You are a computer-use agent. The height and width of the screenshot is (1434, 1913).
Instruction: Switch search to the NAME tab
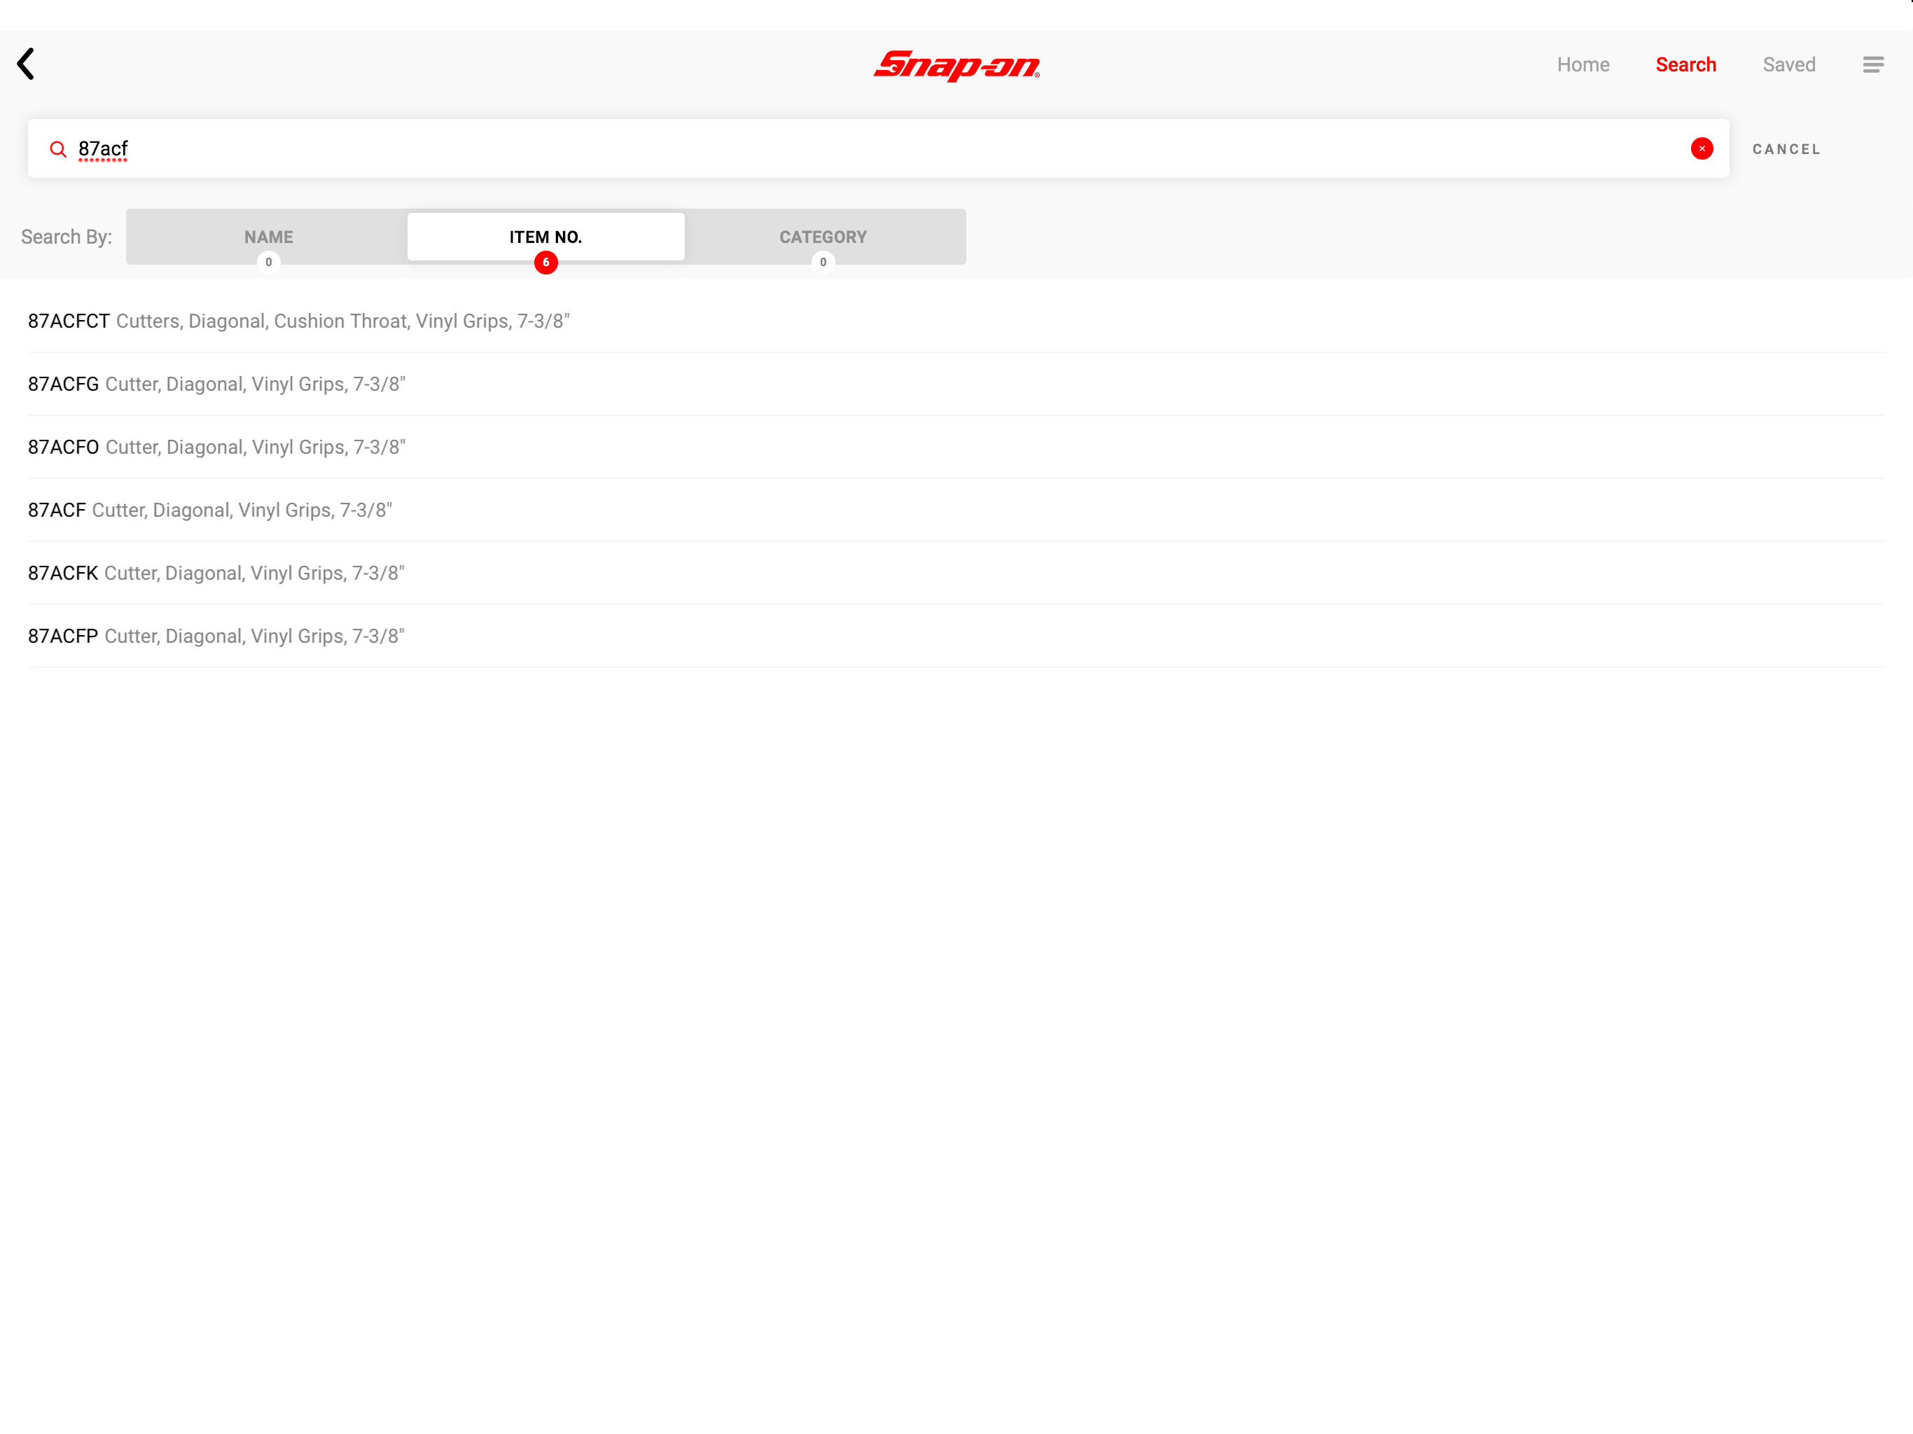coord(268,236)
